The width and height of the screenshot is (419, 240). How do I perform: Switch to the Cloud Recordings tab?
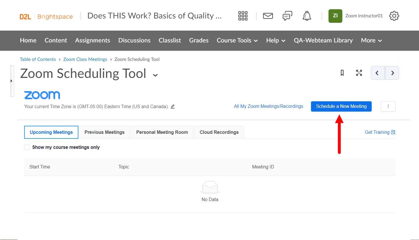tap(219, 132)
